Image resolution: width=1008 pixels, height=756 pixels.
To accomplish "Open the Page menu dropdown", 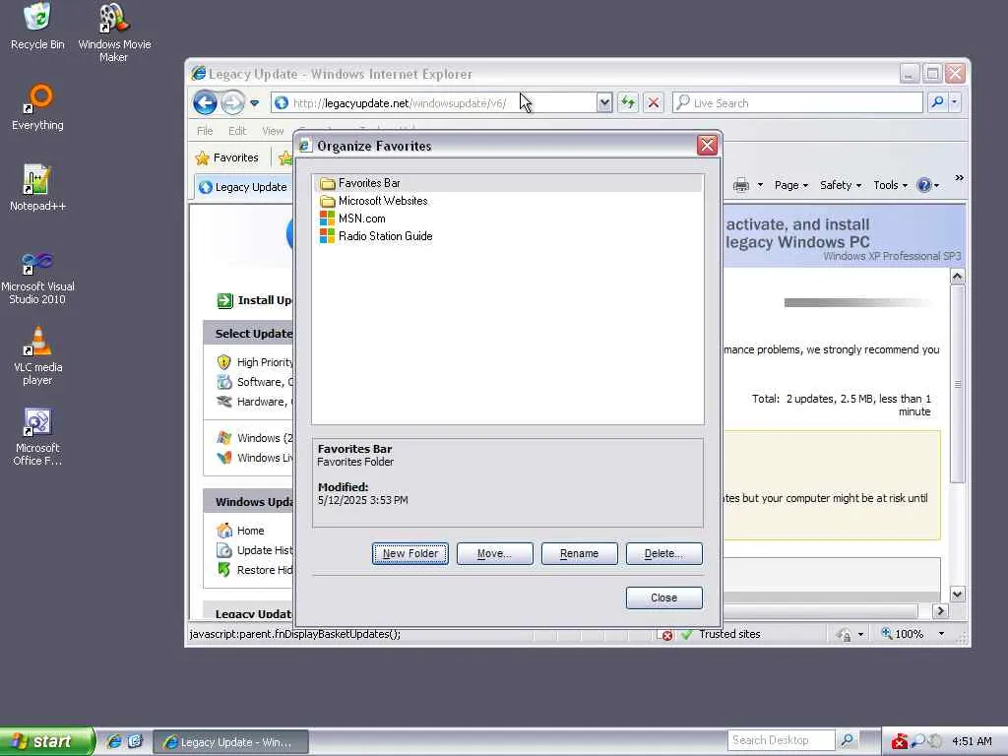I will tap(791, 185).
